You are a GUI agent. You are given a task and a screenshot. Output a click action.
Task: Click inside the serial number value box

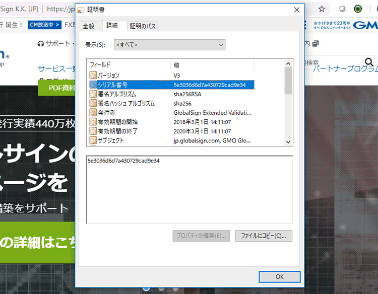click(189, 189)
